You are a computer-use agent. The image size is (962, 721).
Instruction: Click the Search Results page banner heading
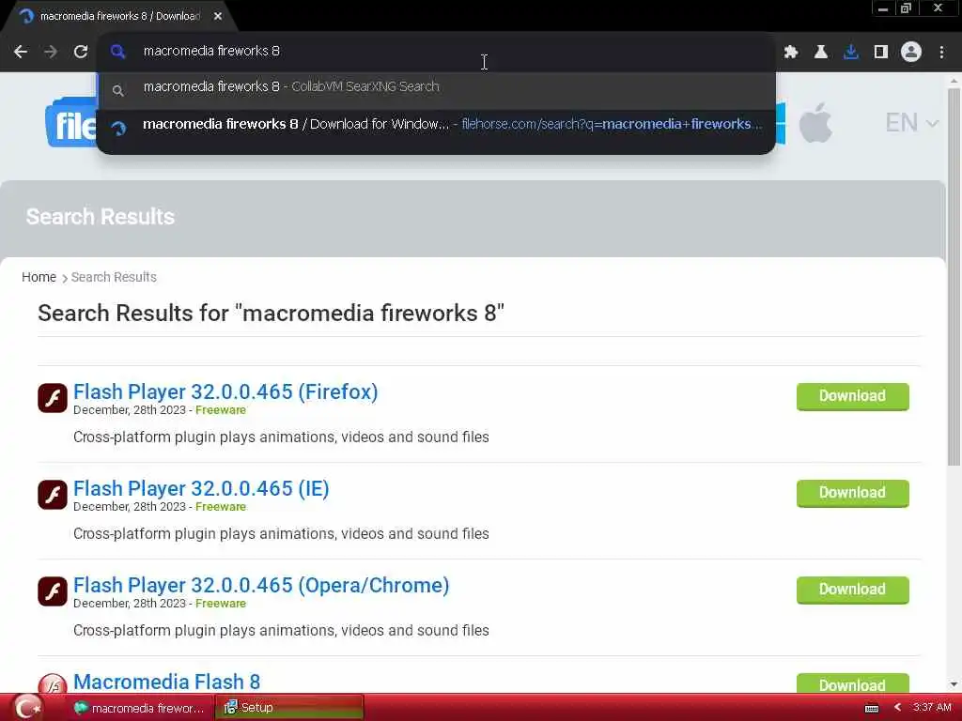tap(100, 217)
